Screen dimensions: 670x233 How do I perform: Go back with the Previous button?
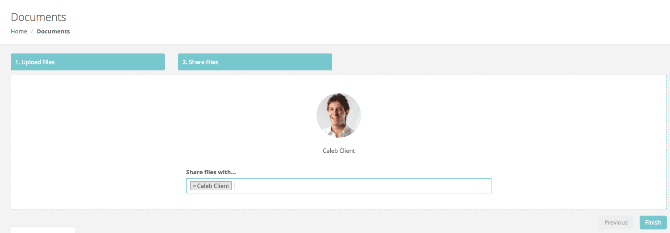(616, 222)
